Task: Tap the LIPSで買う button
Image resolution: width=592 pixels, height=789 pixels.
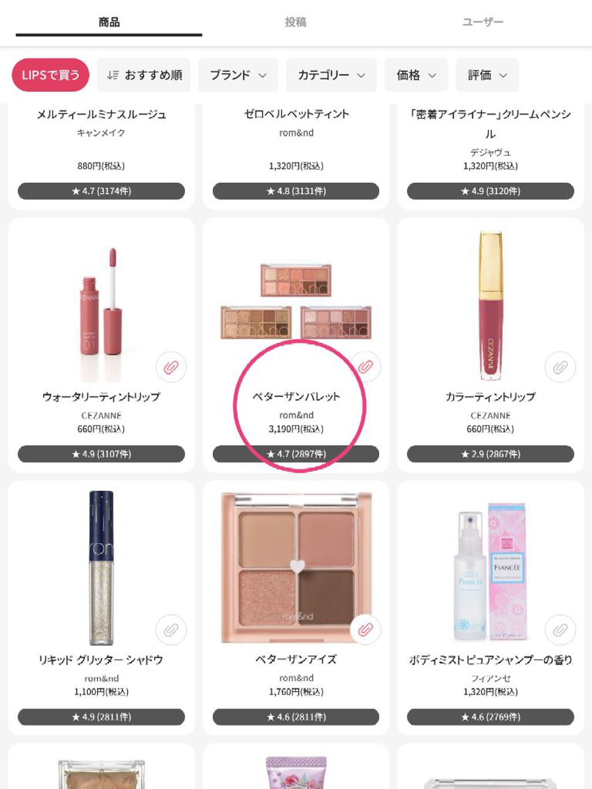Action: click(x=50, y=75)
